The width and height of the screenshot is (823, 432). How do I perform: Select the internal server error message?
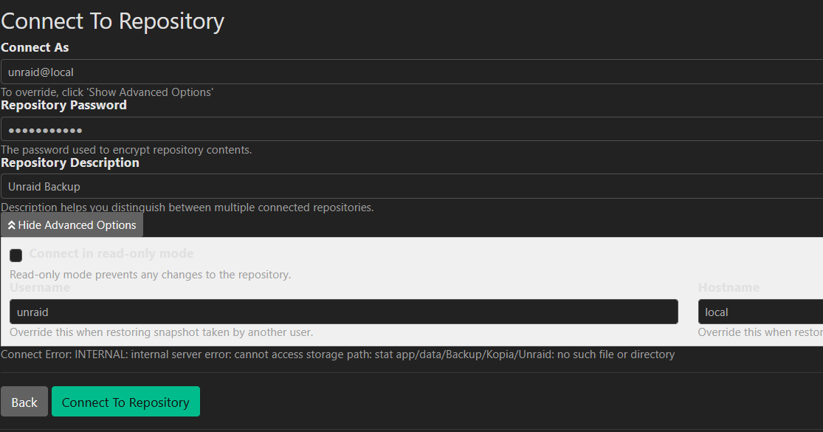pos(337,354)
